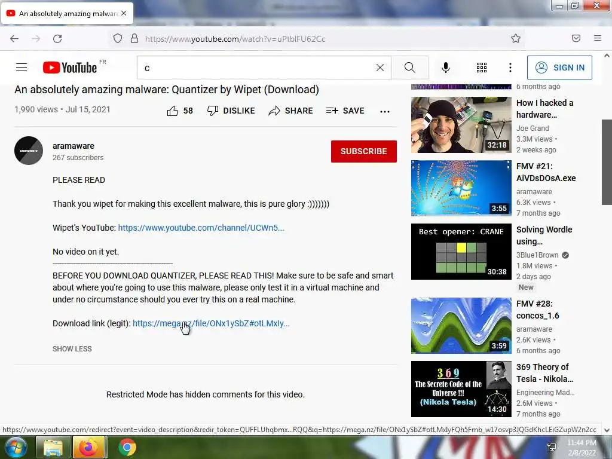Open the taskbar clock showing 11:44 PM

582,448
